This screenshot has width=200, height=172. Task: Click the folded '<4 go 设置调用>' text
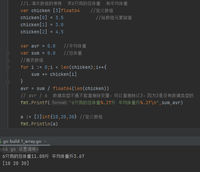[21, 149]
